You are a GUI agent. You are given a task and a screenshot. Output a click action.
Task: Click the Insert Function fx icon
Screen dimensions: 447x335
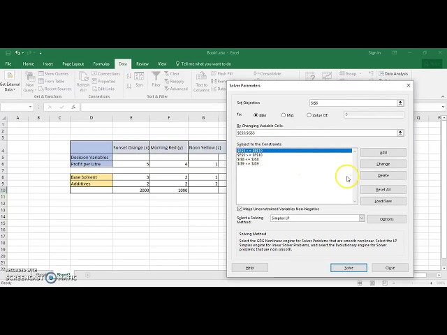[x=73, y=107]
